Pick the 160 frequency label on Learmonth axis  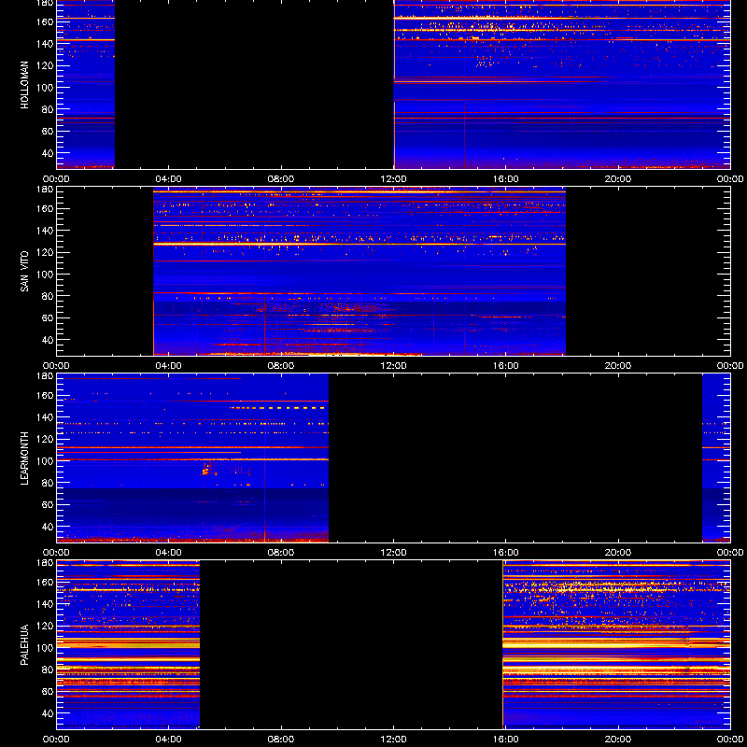44,395
